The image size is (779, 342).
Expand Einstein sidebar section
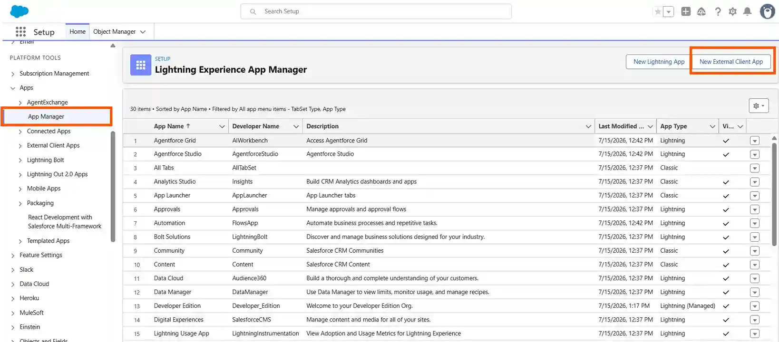(x=13, y=327)
